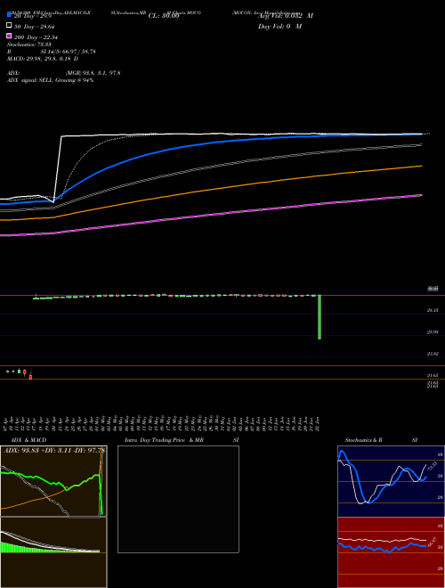
Task: Click the 'Stochastics & RSI' panel title
Action: [x=381, y=440]
